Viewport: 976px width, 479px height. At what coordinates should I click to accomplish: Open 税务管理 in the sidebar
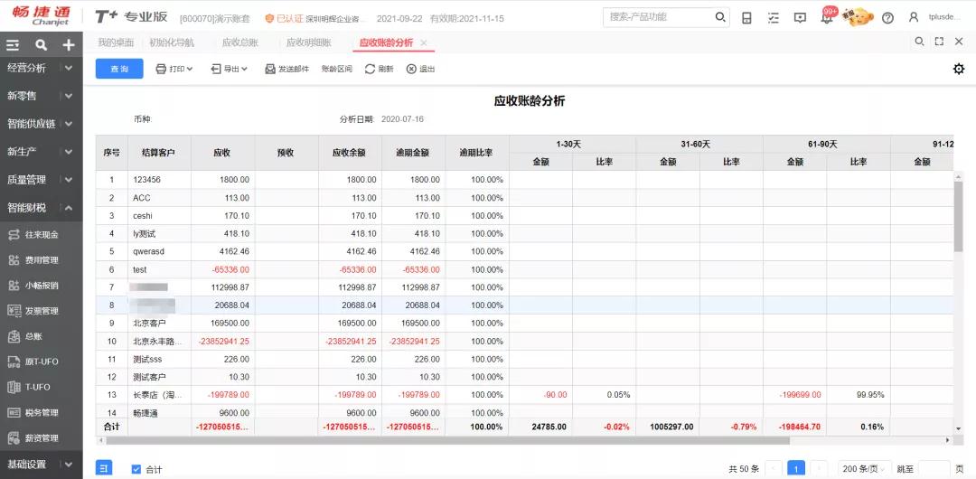pyautogui.click(x=41, y=412)
